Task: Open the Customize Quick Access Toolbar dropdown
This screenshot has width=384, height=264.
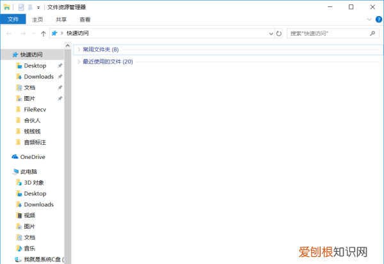Action: 38,8
